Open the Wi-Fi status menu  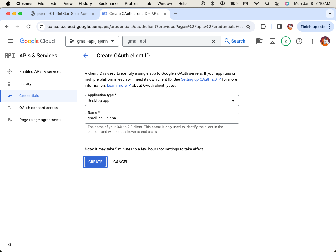tap(257, 3)
